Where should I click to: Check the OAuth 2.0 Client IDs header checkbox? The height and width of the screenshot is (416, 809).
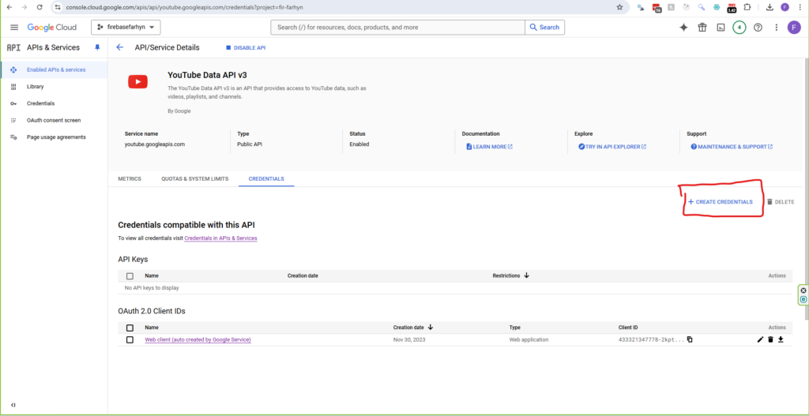(x=130, y=327)
